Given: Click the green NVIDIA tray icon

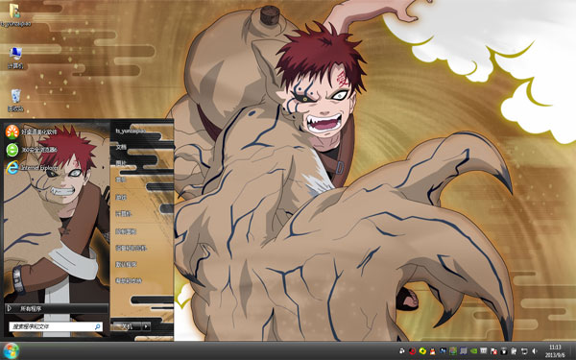Looking at the screenshot, I should (473, 351).
